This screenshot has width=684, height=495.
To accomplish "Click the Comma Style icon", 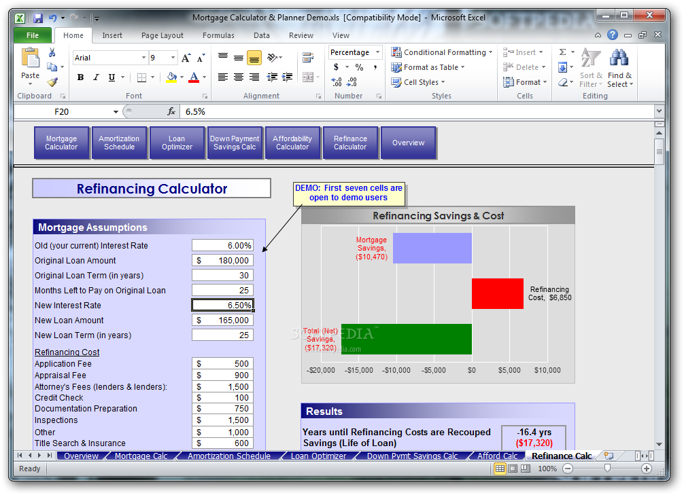I will tap(375, 67).
